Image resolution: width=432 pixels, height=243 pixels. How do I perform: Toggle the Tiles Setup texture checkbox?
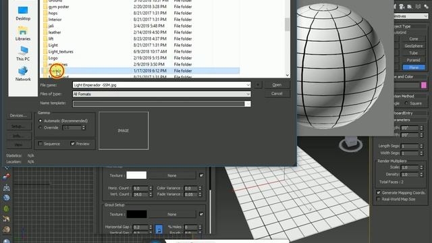pyautogui.click(x=201, y=175)
